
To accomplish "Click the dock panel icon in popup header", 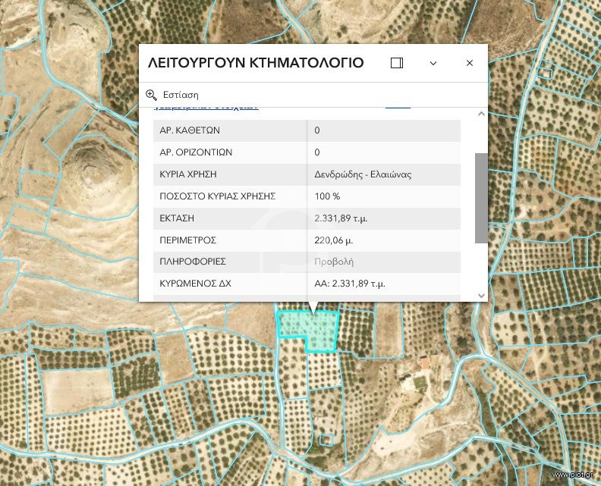I will pos(397,63).
